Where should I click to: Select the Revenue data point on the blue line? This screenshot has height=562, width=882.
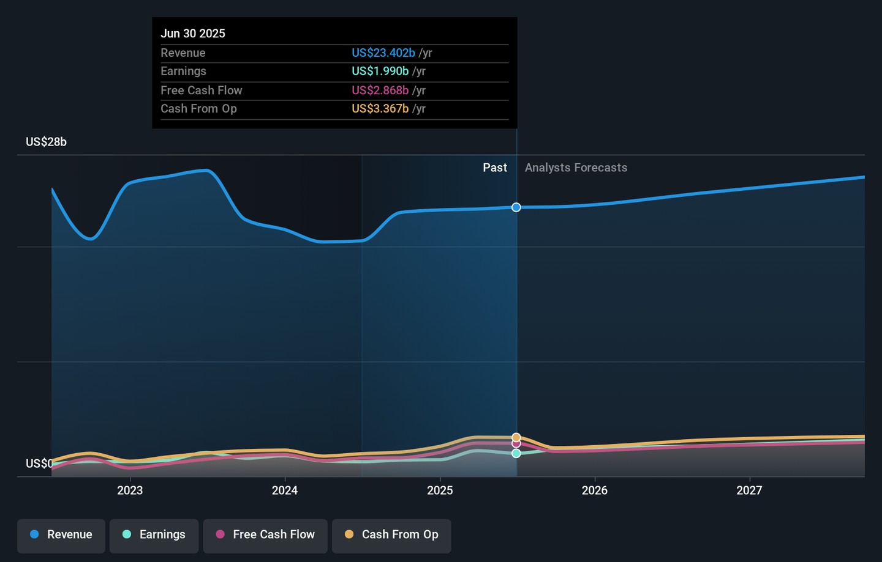pyautogui.click(x=516, y=207)
